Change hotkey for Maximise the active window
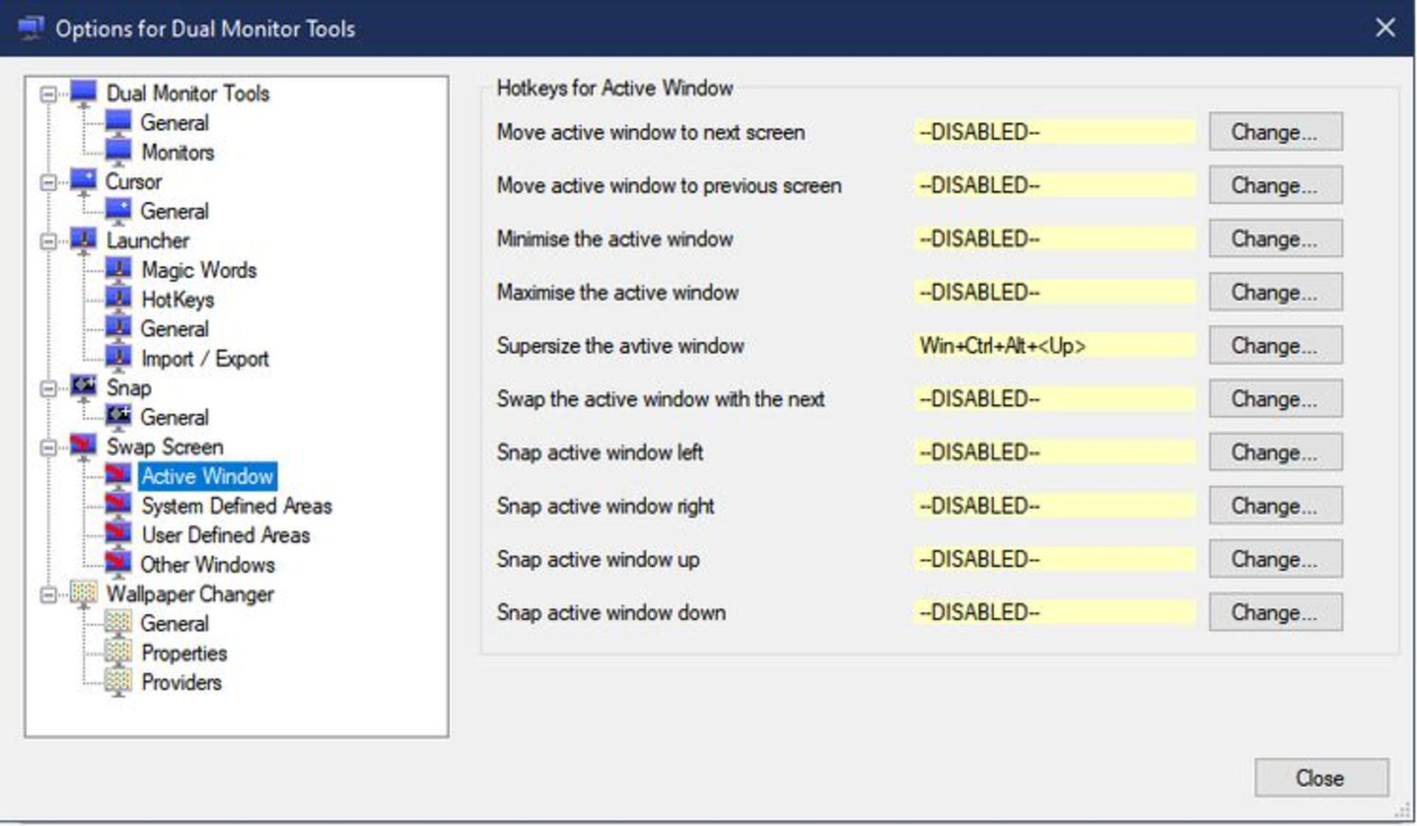 [1275, 292]
